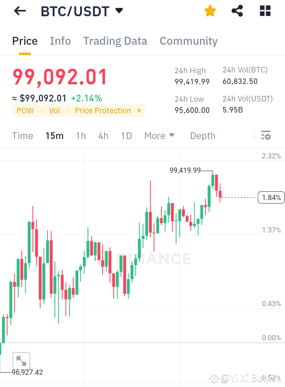
Task: Tap the POW tag below the price
Action: (25, 111)
